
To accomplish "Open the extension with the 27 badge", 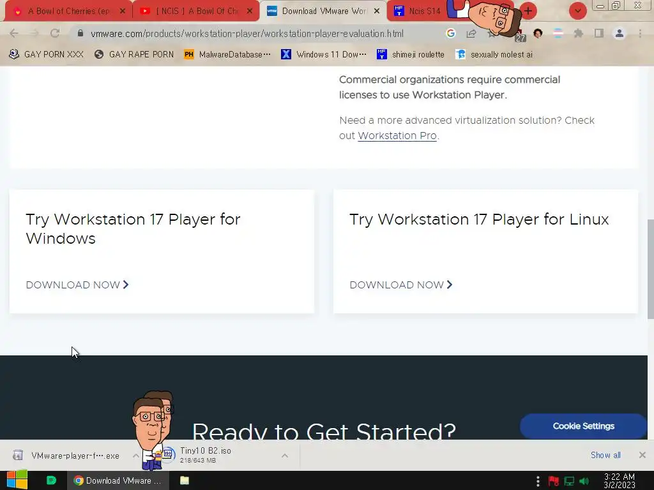I will click(520, 36).
